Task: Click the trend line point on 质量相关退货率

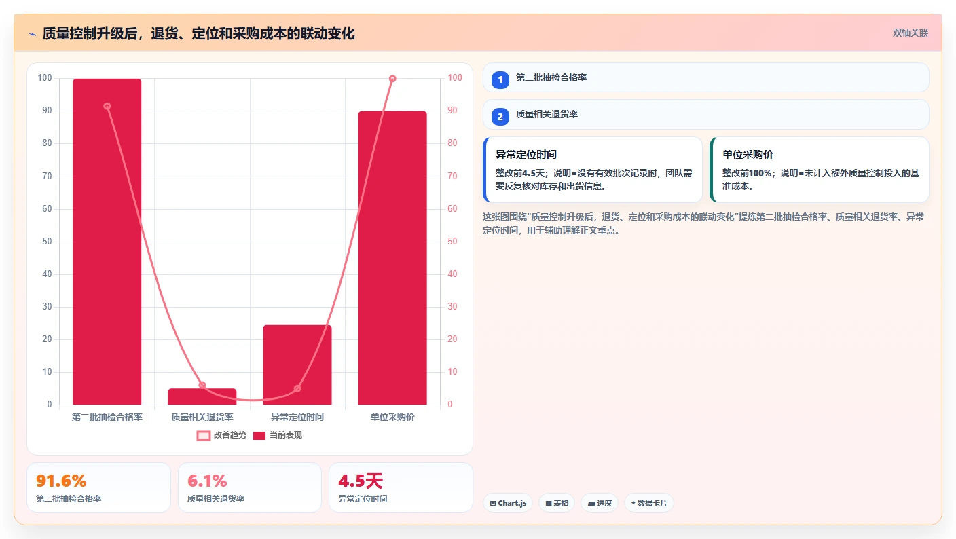Action: pos(202,385)
